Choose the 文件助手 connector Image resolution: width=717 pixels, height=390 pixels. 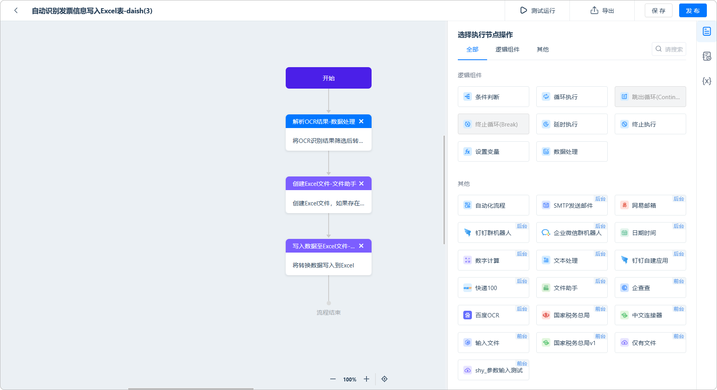[x=572, y=288]
